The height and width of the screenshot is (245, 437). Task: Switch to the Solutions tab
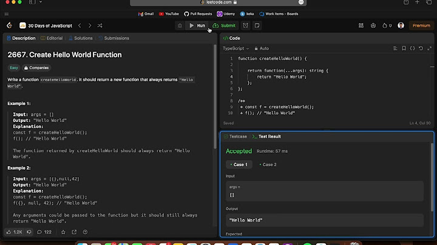(x=81, y=38)
